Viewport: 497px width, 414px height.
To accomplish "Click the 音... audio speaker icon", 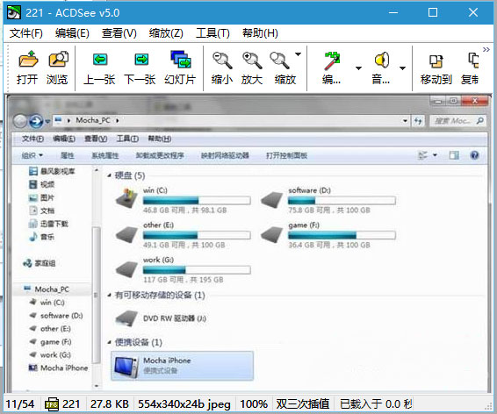I will pos(382,60).
